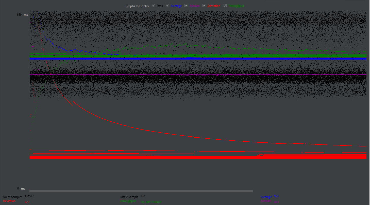This screenshot has height=205, width=370.
Task: Click the thick red Deviation band
Action: point(198,157)
